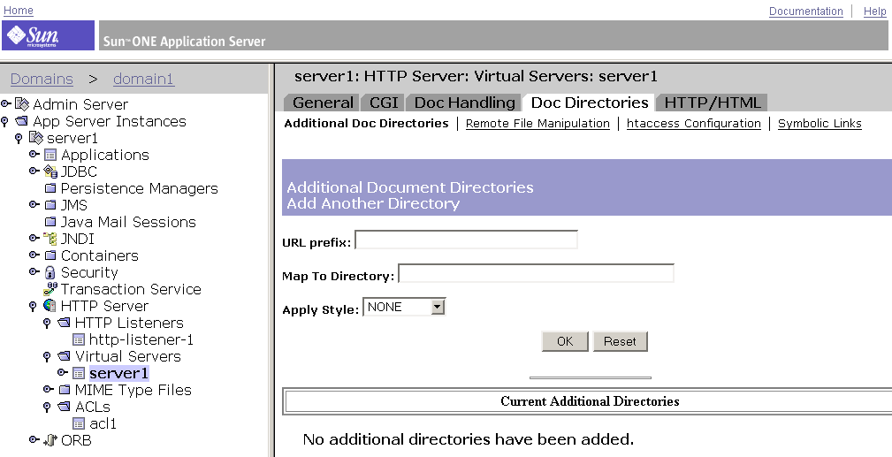Click the domain1 breadcrumb link

pyautogui.click(x=143, y=79)
